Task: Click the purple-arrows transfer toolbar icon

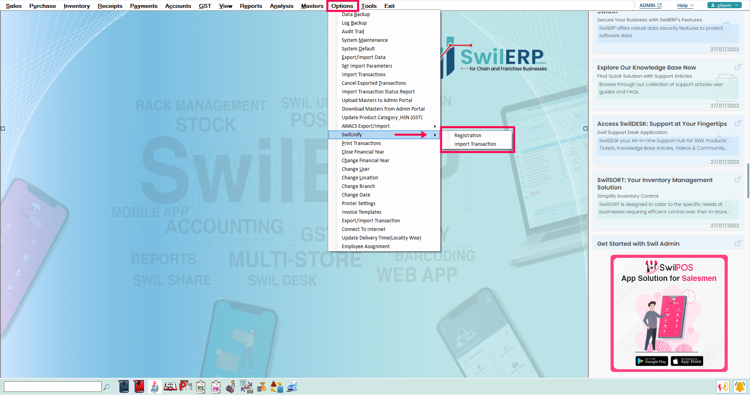Action: [246, 386]
